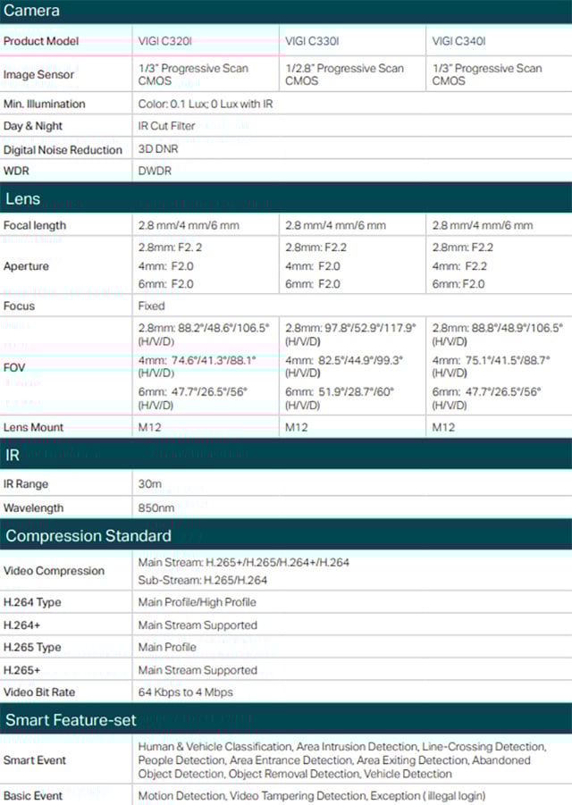
Task: Click the Lens section header
Action: click(x=286, y=198)
